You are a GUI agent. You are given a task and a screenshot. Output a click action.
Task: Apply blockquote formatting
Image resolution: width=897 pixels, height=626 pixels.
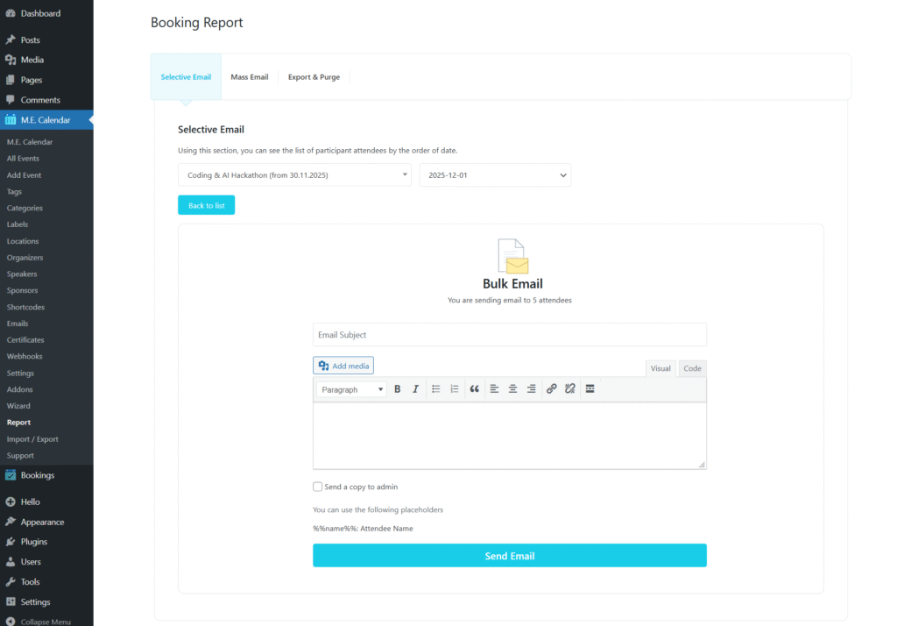click(x=474, y=388)
